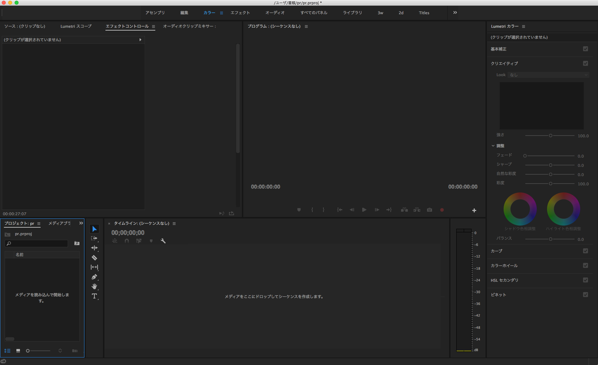The image size is (598, 365).
Task: Click the timeline timecode 00;00;00;00
Action: pos(128,233)
